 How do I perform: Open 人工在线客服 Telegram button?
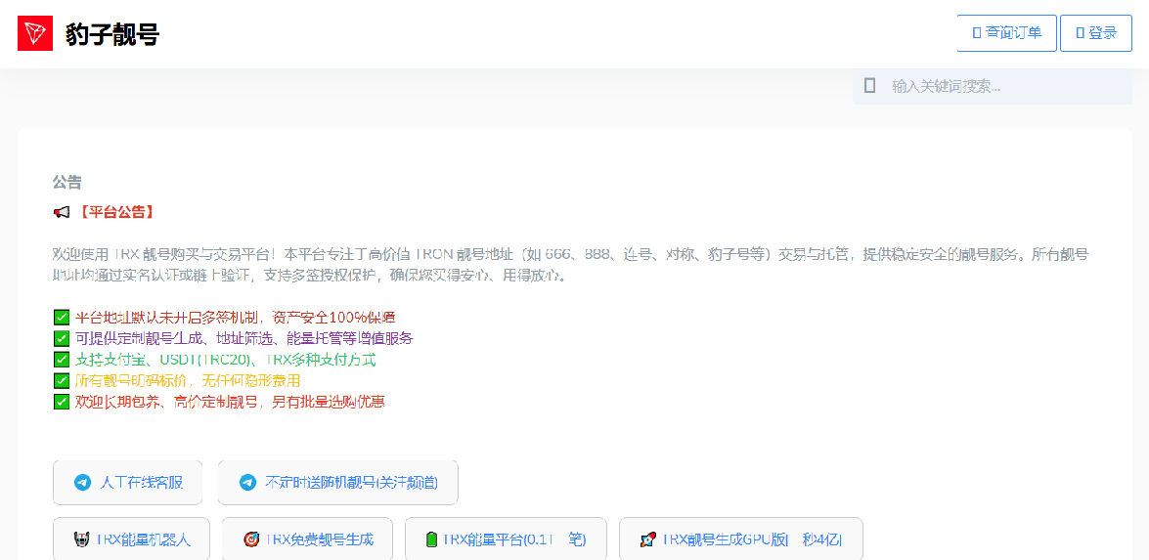click(x=127, y=483)
